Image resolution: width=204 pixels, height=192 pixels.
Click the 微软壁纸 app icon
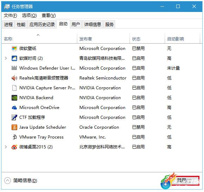(x=14, y=49)
